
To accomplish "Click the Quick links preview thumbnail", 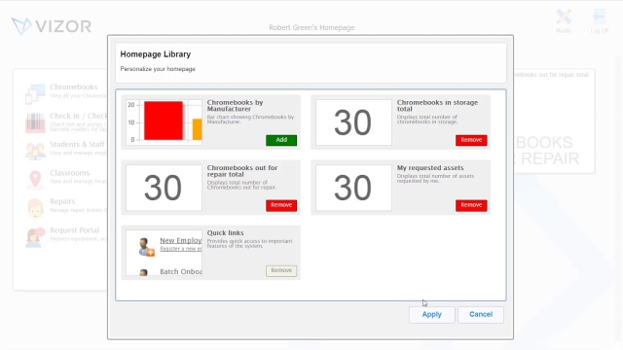I will [165, 253].
